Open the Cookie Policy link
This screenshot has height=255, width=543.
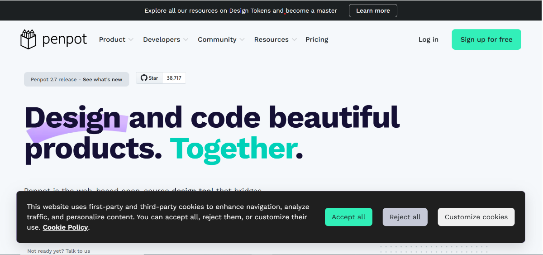65,227
